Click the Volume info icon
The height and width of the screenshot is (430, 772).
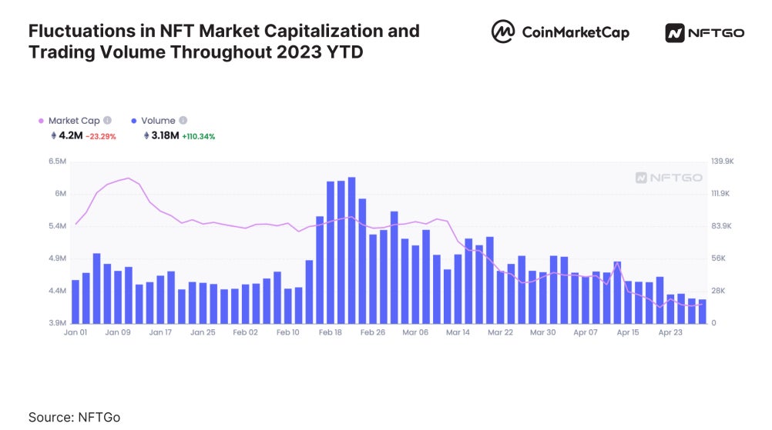coord(183,121)
